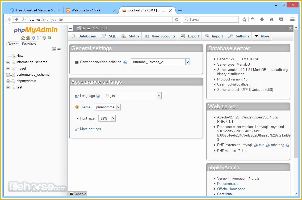Open the More menu in top tabs
302x200 pixels.
[x=262, y=36]
